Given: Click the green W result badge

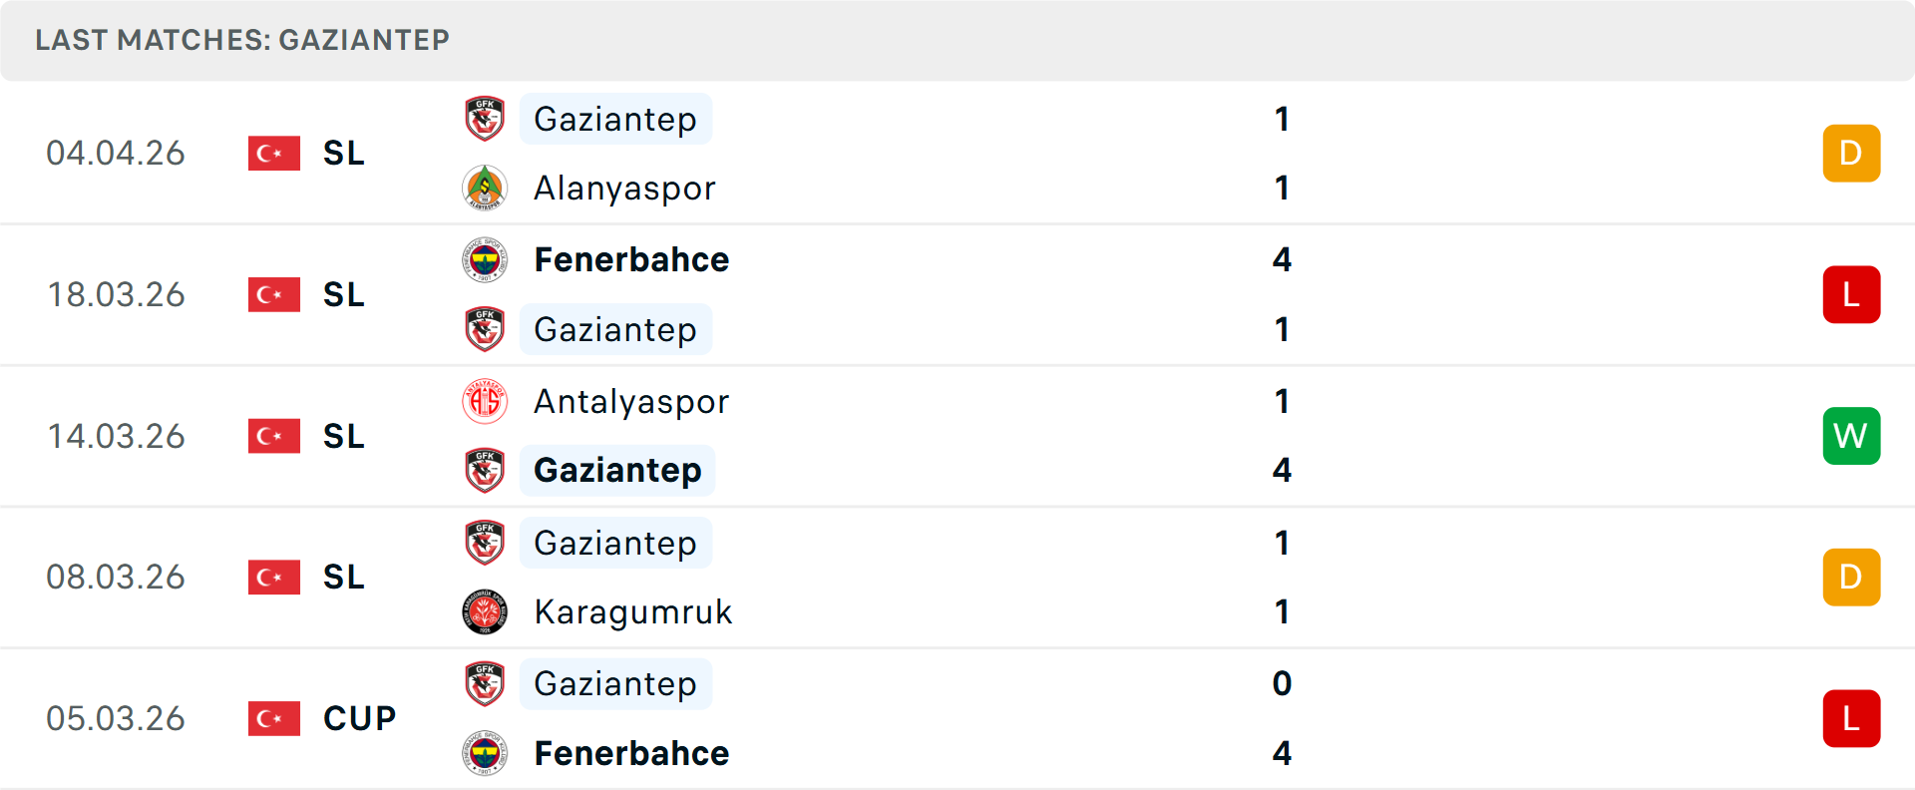Looking at the screenshot, I should pyautogui.click(x=1851, y=436).
